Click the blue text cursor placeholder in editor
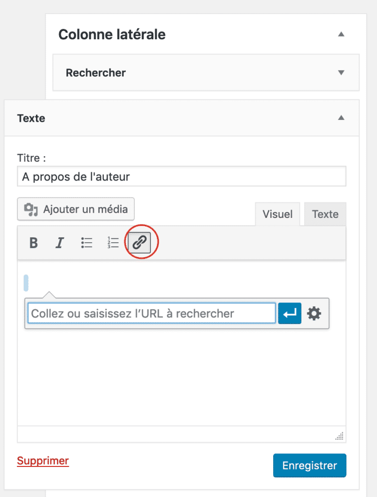This screenshot has height=497, width=377. (x=27, y=282)
